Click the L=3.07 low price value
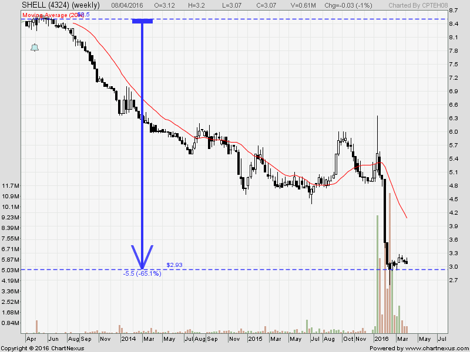The height and width of the screenshot is (352, 470). point(231,5)
